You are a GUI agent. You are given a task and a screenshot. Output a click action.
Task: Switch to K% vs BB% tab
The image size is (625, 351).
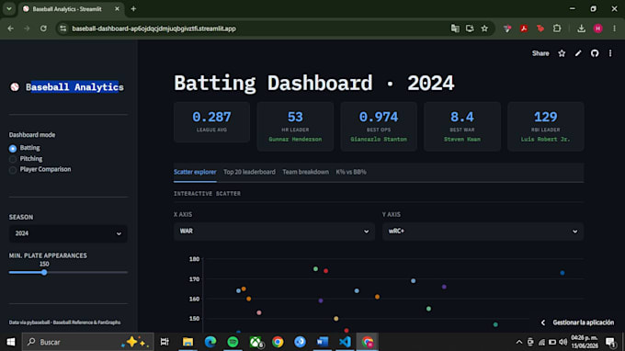351,172
